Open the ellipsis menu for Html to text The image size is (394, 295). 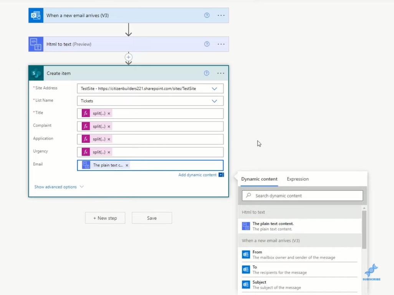pyautogui.click(x=221, y=44)
